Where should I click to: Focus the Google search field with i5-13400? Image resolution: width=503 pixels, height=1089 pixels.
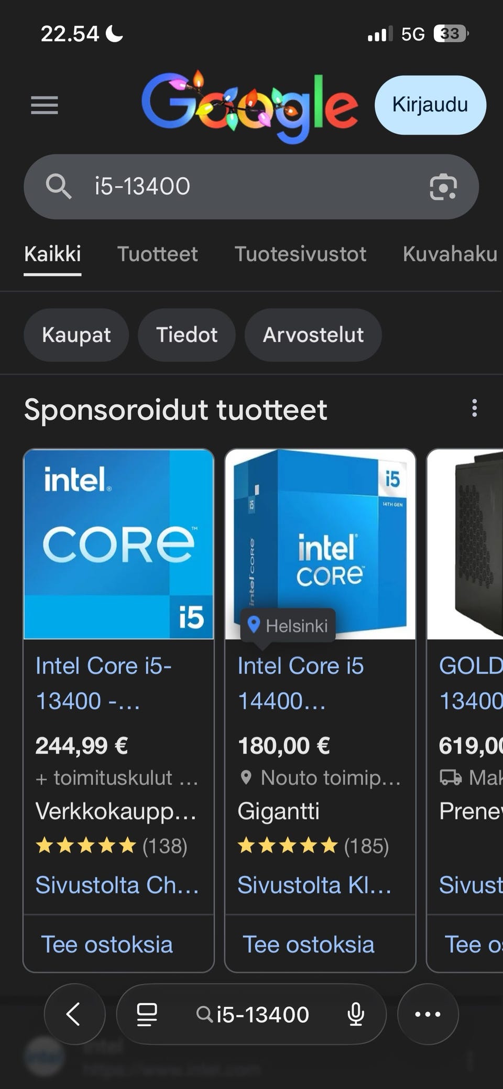[251, 187]
